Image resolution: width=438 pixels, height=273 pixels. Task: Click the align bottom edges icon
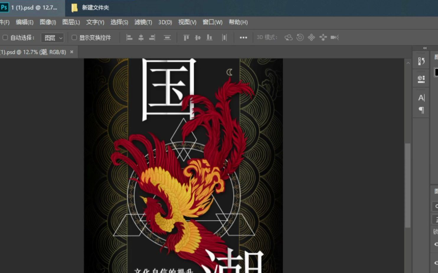(209, 37)
